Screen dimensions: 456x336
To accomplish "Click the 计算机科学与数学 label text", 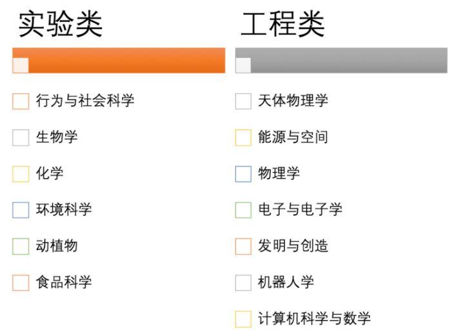I will point(314,319).
